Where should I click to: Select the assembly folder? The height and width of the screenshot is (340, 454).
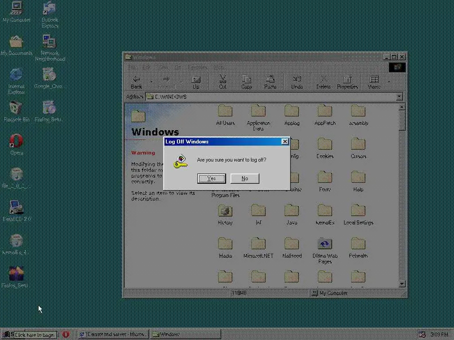point(358,115)
